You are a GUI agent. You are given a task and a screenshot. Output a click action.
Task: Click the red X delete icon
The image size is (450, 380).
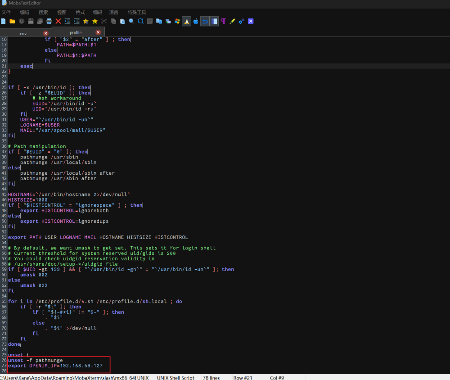click(x=58, y=21)
